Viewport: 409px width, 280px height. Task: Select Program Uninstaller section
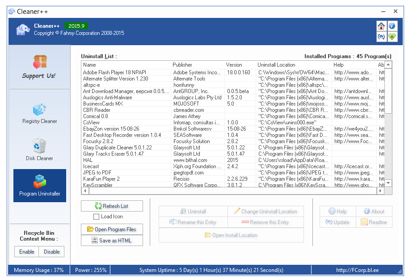pyautogui.click(x=40, y=186)
